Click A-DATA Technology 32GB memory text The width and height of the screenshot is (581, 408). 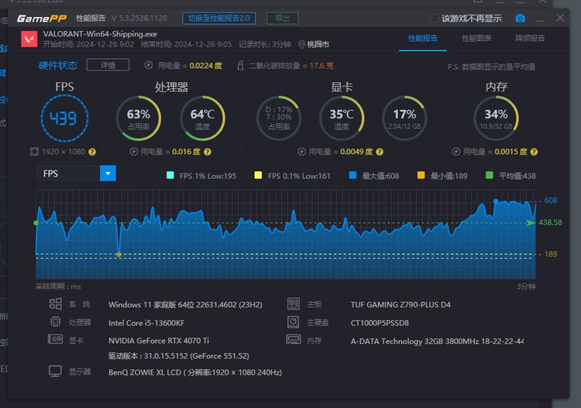437,341
